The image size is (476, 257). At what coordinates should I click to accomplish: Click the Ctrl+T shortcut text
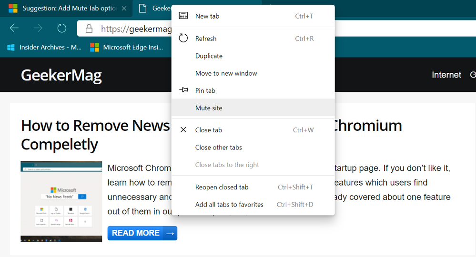[x=304, y=16]
